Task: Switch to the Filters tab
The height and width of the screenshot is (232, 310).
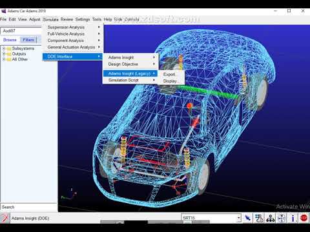Action: [28, 40]
